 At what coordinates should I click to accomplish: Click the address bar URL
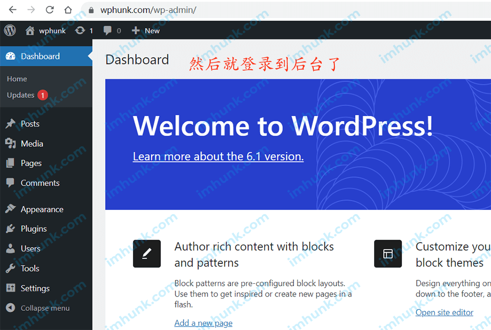coord(148,10)
